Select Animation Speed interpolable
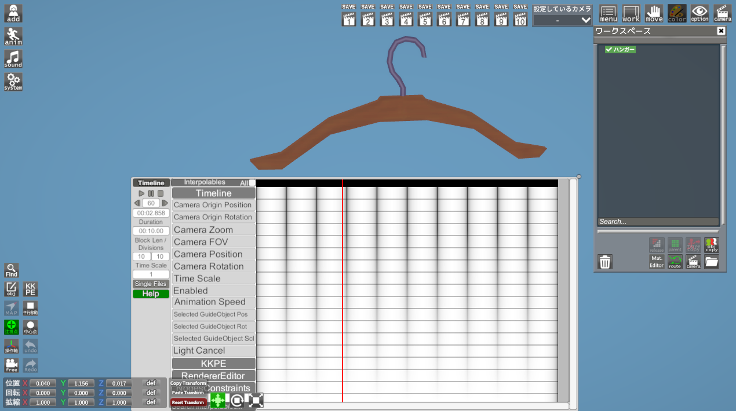736x411 pixels. click(x=214, y=302)
